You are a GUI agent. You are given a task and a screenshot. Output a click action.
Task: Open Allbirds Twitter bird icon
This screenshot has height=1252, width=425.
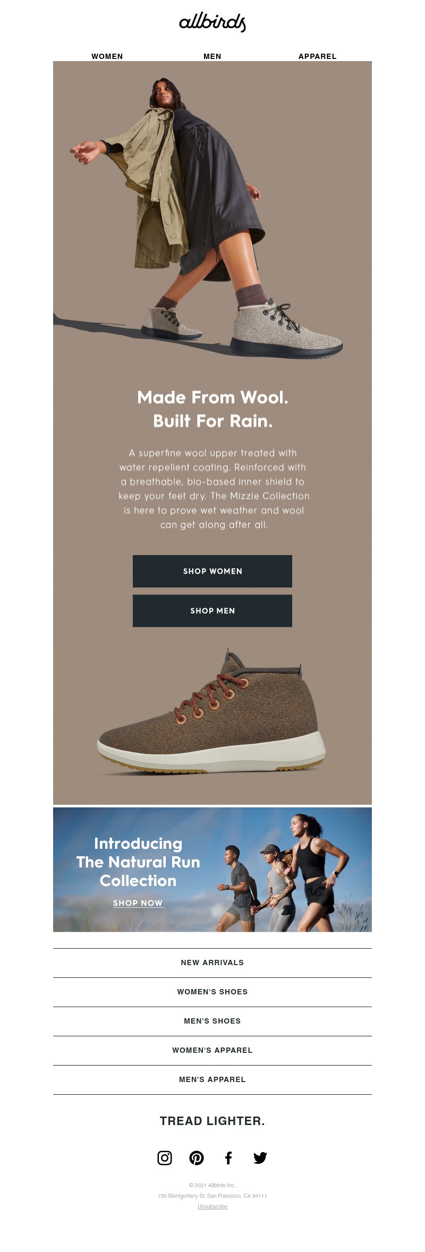[x=260, y=1157]
